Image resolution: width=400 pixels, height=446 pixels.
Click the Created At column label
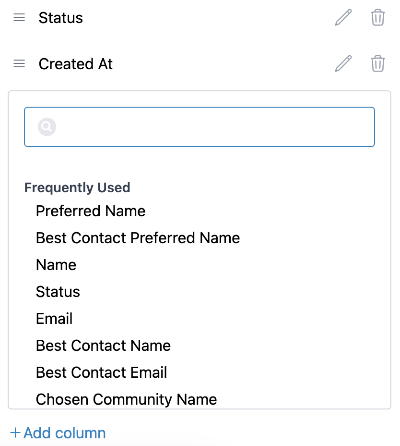click(x=76, y=64)
